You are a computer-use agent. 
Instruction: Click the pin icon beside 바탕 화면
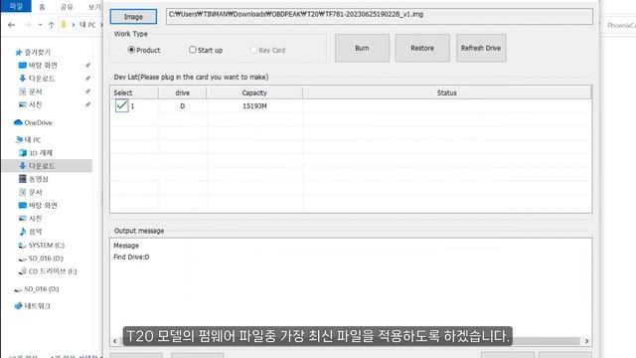(x=87, y=66)
